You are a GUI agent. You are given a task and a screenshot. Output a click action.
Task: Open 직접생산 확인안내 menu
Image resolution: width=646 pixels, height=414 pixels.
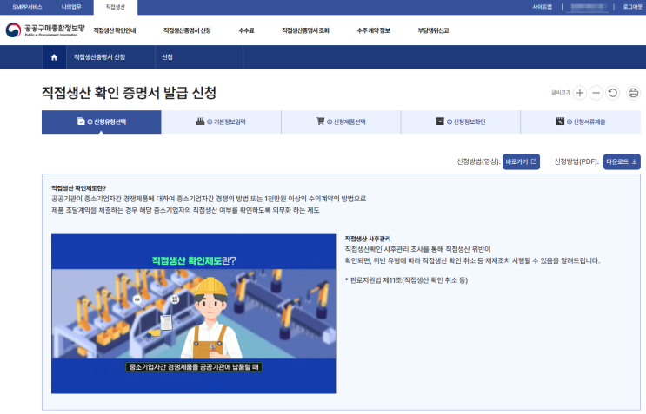click(115, 30)
